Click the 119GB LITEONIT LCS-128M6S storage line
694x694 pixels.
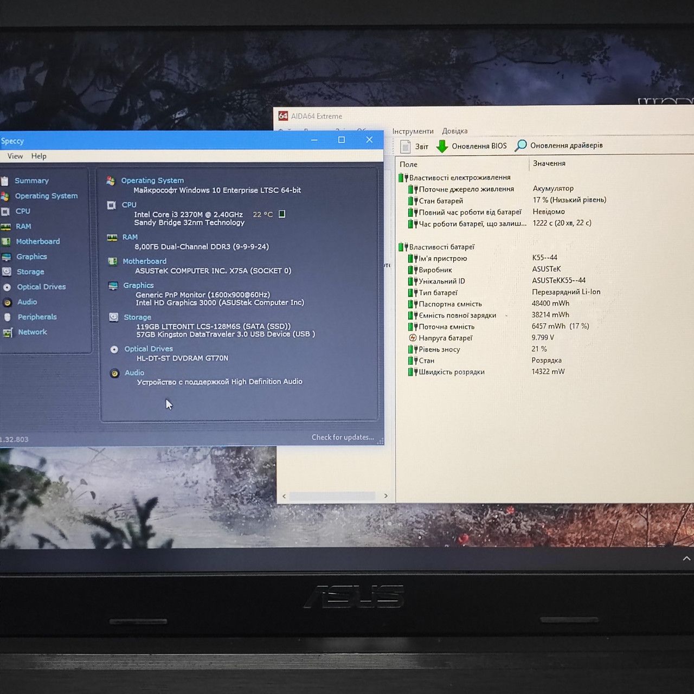(x=214, y=326)
